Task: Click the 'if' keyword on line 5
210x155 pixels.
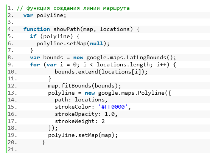Action: click(x=33, y=36)
